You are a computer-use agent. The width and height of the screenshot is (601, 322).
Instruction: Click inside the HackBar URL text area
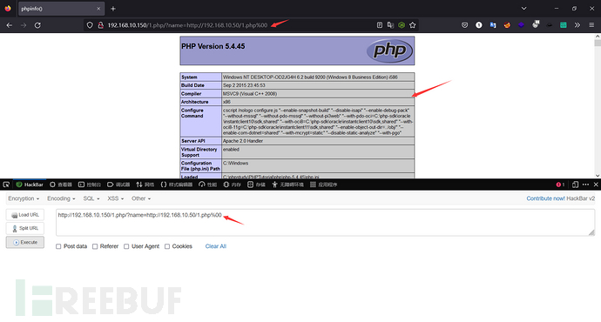[326, 223]
